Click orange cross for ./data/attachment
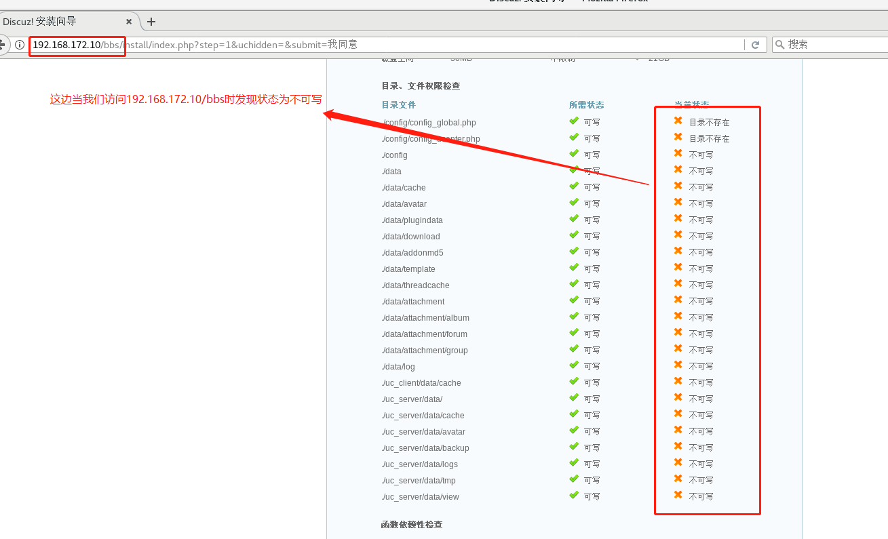 coord(678,300)
